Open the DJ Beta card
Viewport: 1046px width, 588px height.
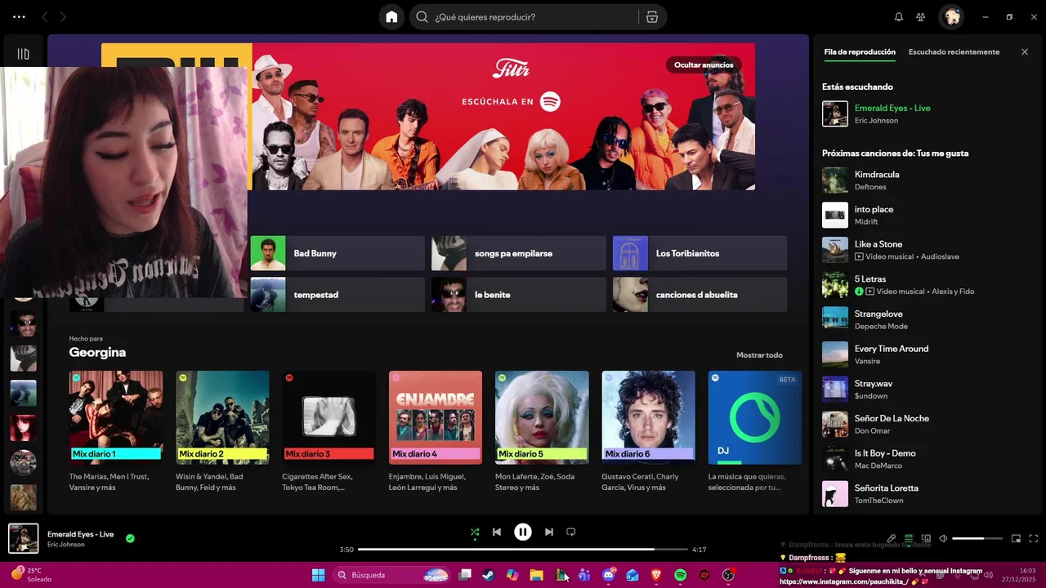[x=755, y=431]
